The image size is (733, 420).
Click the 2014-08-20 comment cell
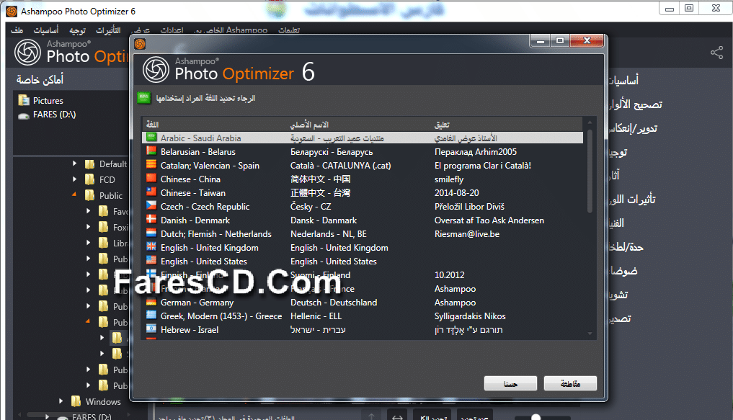coord(457,193)
